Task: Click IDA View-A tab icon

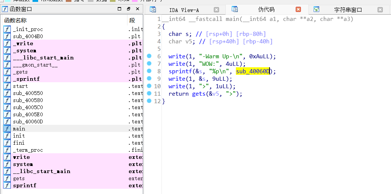Action: 153,9
